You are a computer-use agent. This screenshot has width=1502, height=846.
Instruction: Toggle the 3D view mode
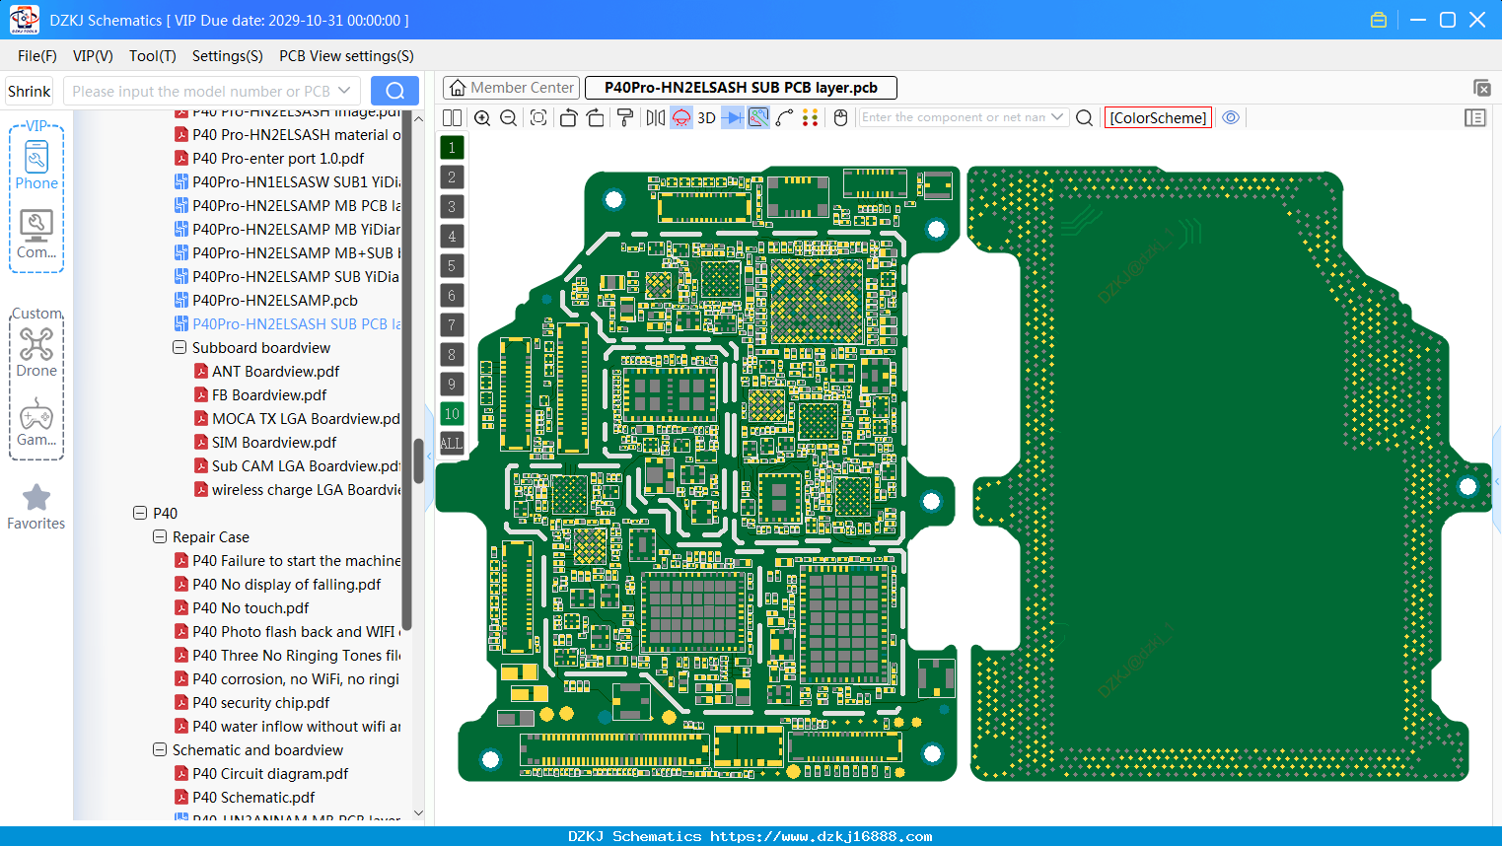click(x=706, y=117)
